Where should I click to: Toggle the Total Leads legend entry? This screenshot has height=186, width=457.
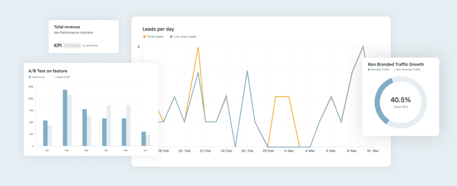153,37
